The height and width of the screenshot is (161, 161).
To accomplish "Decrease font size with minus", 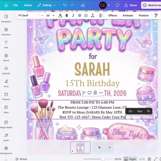I will click(42, 15).
